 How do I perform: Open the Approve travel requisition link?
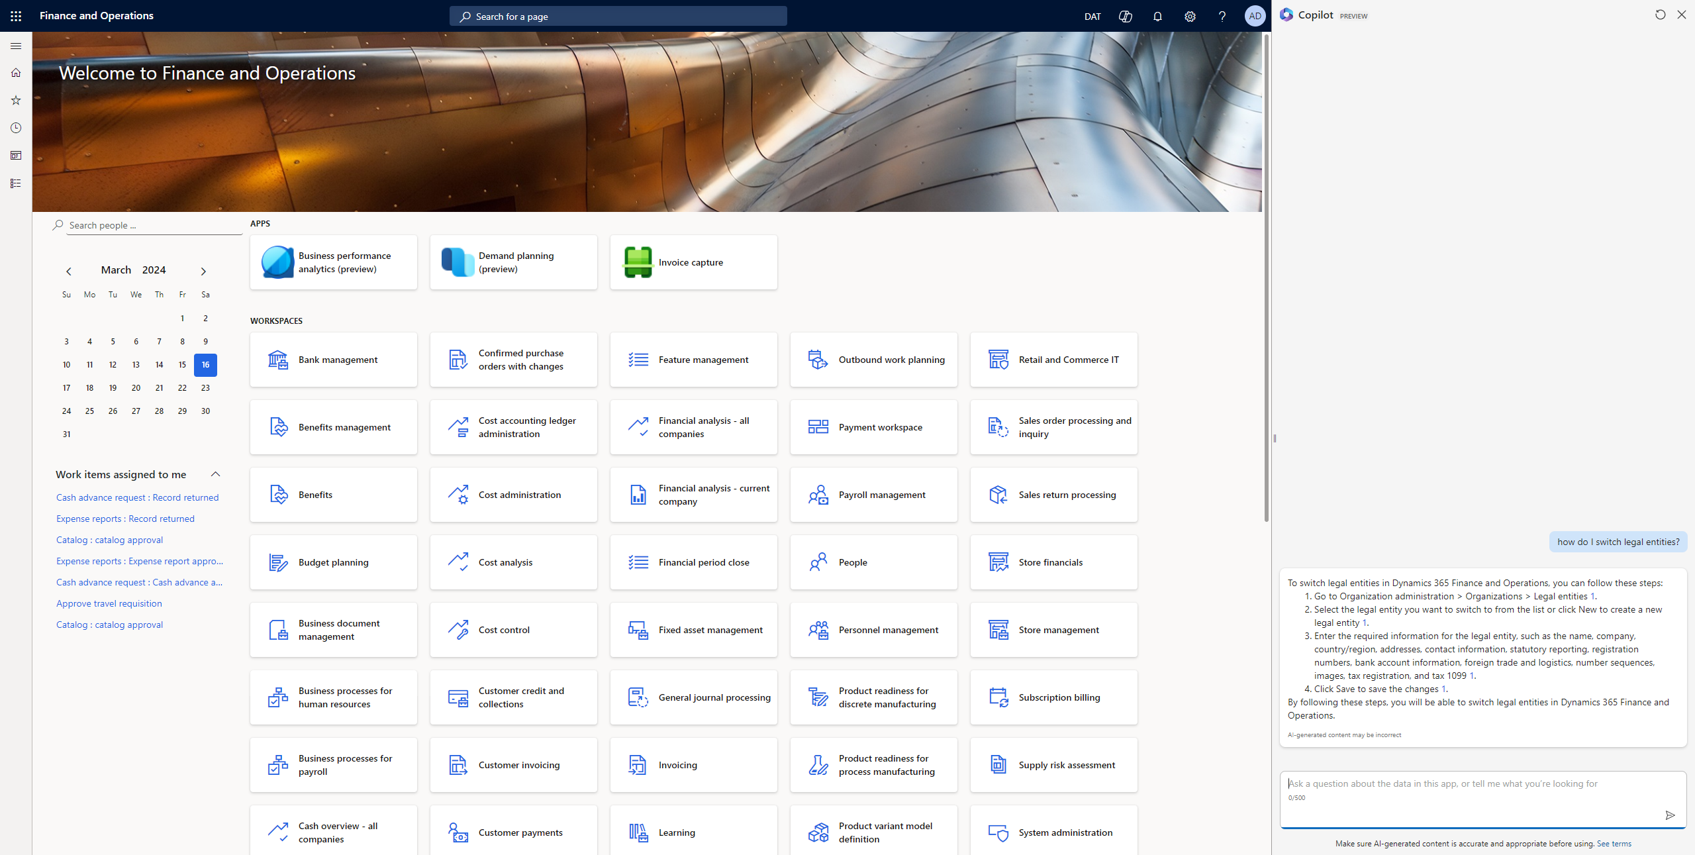click(x=109, y=603)
